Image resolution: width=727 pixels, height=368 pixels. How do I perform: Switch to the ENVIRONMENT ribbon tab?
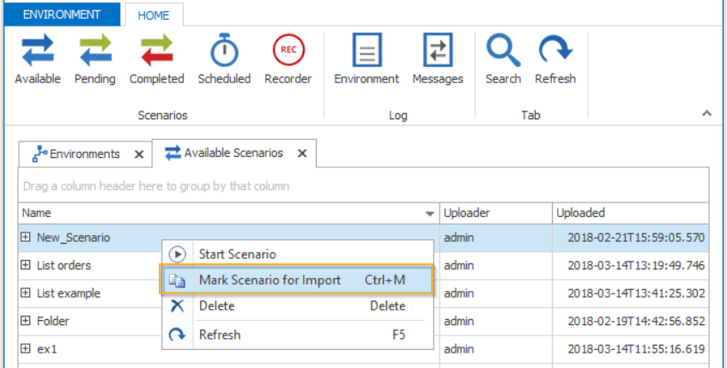point(62,15)
